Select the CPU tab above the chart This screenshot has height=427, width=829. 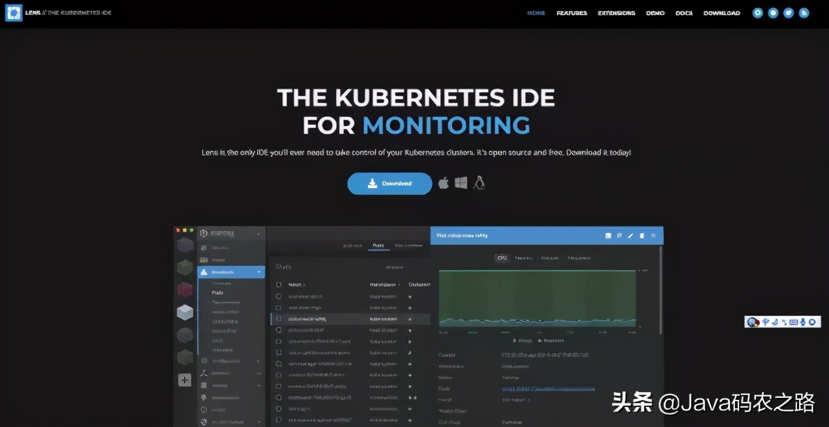point(501,258)
